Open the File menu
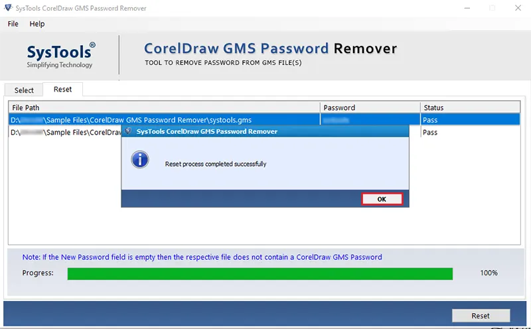This screenshot has height=329, width=531. point(13,24)
